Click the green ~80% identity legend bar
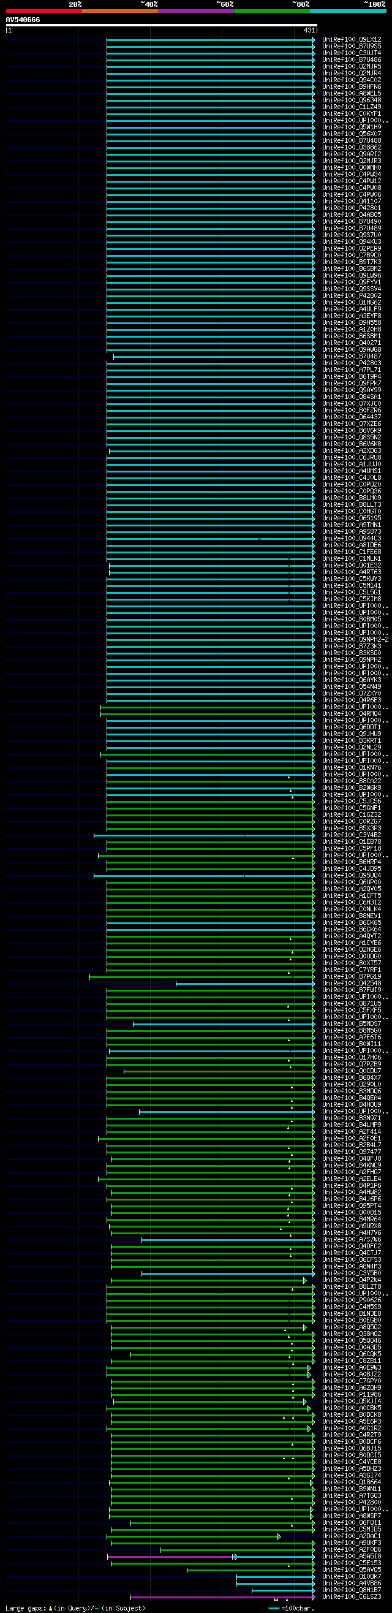Image resolution: width=392 pixels, height=1613 pixels. pos(272,11)
